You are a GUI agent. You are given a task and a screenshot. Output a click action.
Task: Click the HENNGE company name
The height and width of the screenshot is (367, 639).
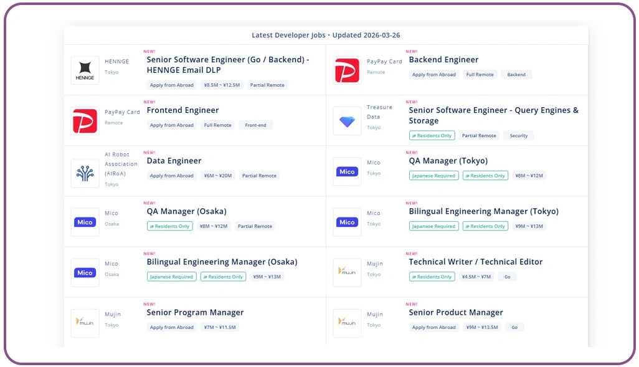[x=116, y=62]
